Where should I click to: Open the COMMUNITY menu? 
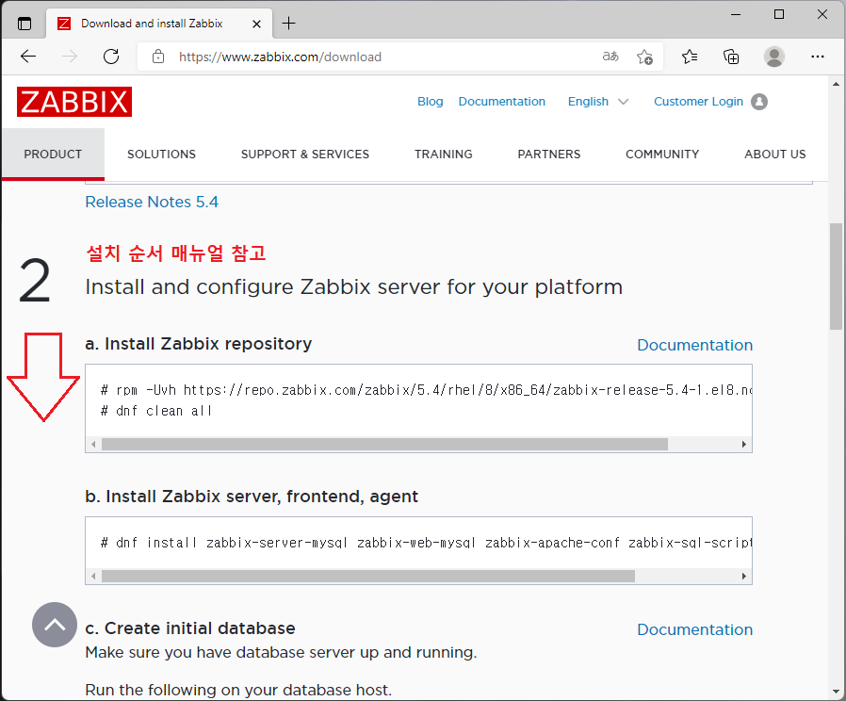[662, 155]
